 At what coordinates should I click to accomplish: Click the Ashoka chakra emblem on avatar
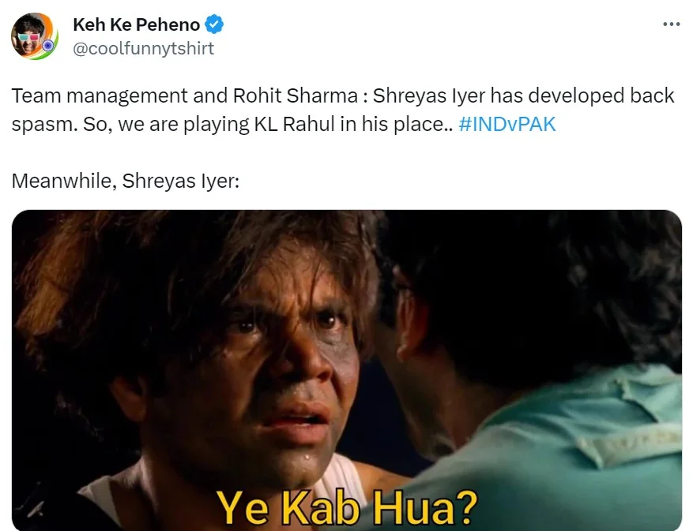click(x=47, y=46)
